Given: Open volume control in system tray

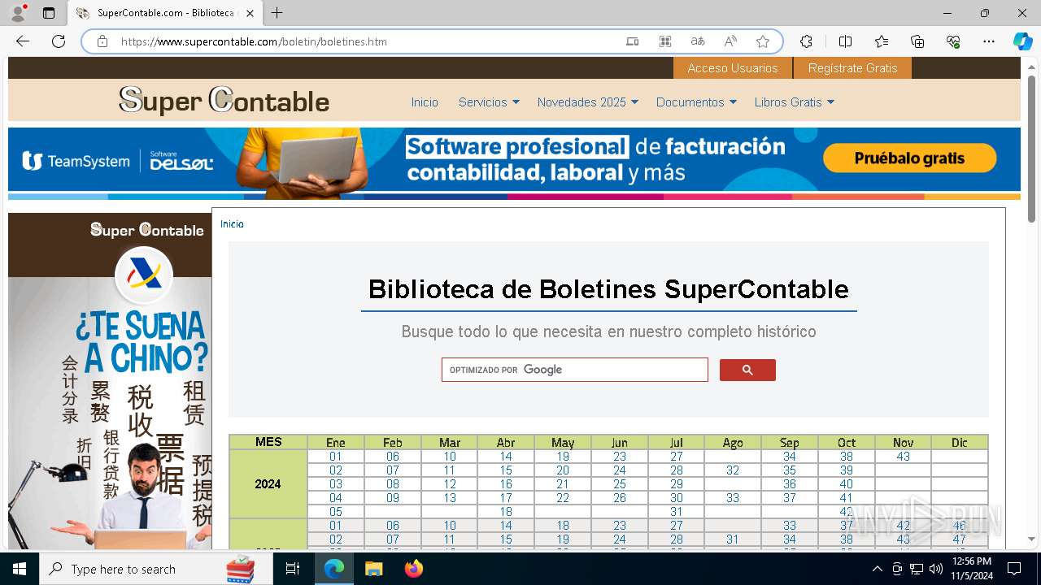Looking at the screenshot, I should tap(935, 569).
